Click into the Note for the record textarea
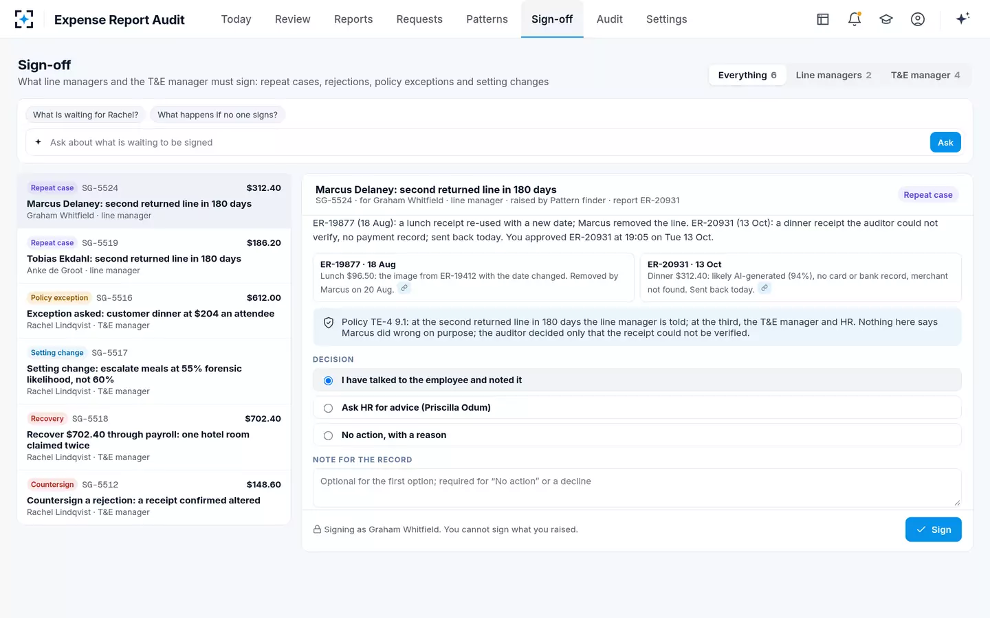 coord(637,488)
